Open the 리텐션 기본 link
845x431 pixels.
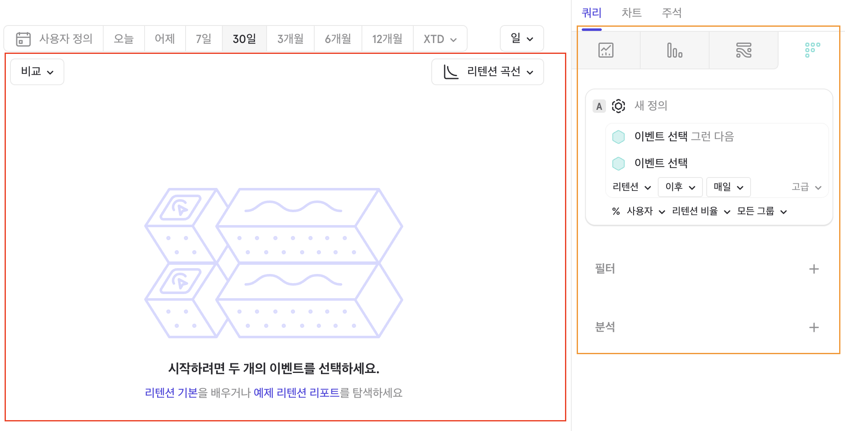click(x=171, y=393)
